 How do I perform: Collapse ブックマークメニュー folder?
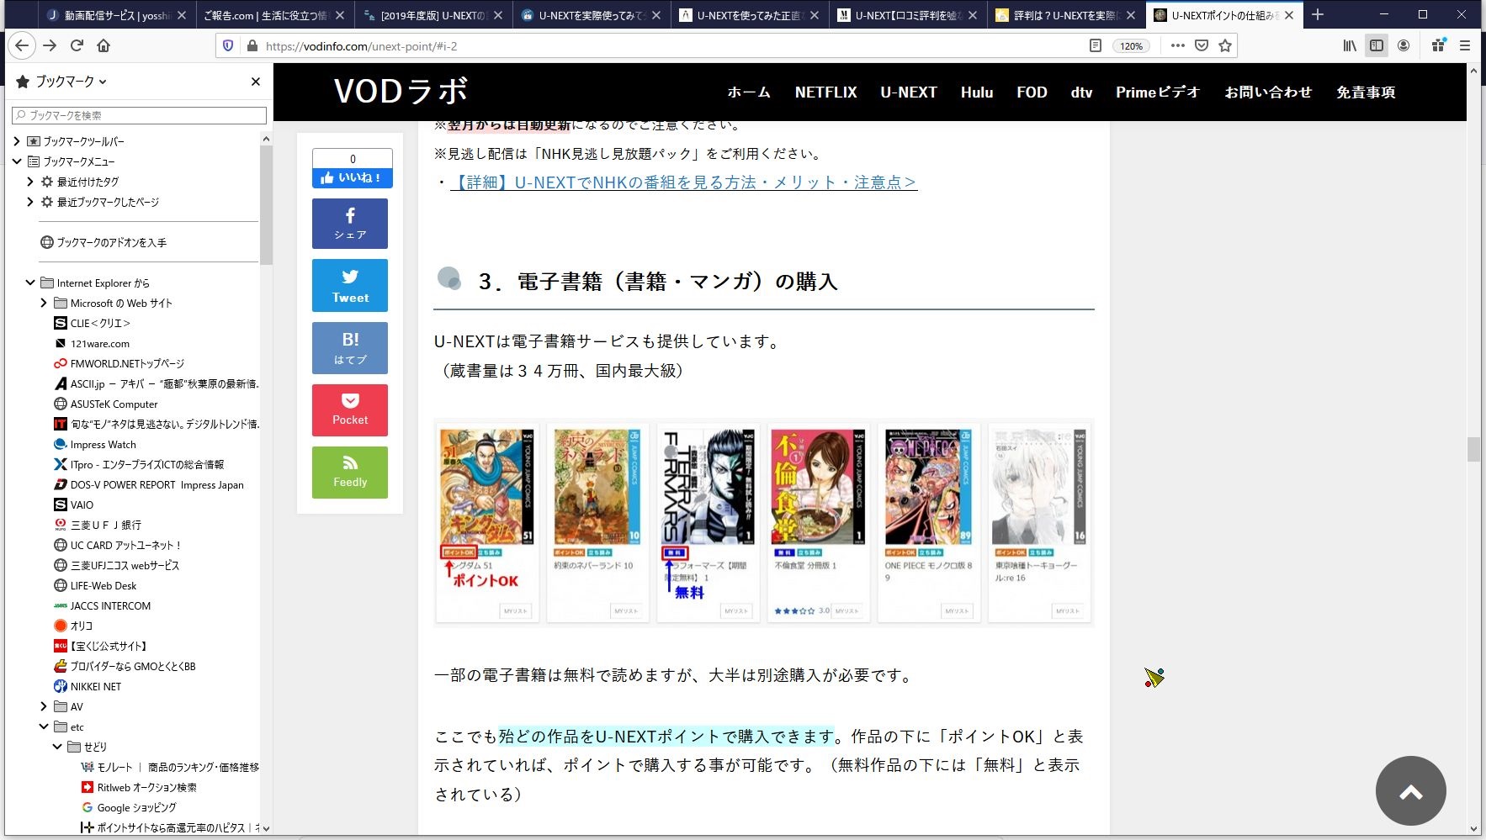coord(17,161)
